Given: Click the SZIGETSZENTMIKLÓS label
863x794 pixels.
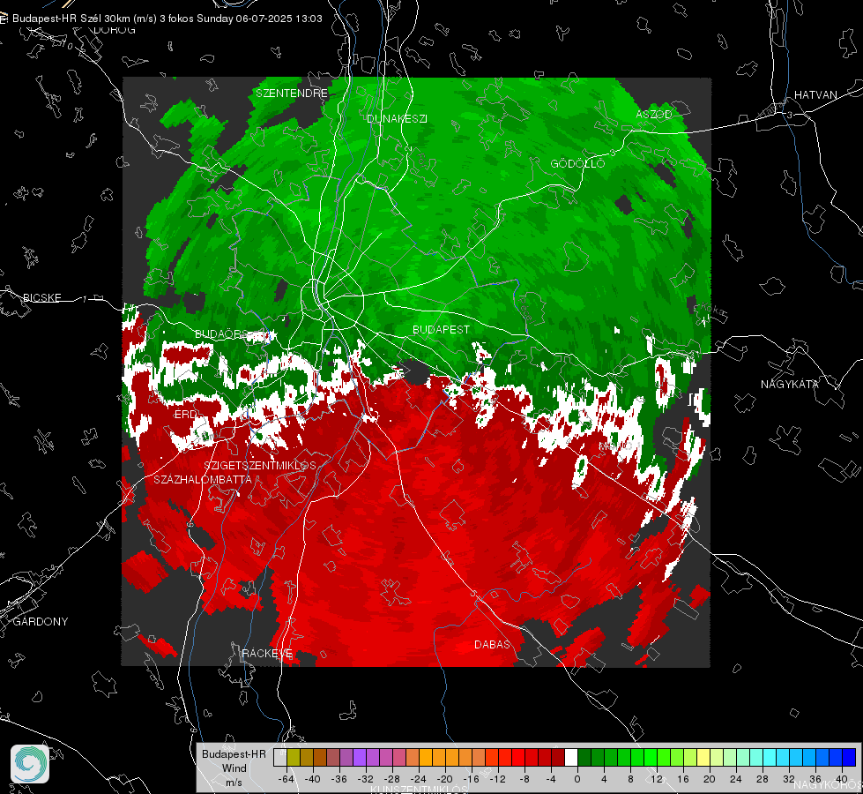Looking at the screenshot, I should pyautogui.click(x=260, y=465).
